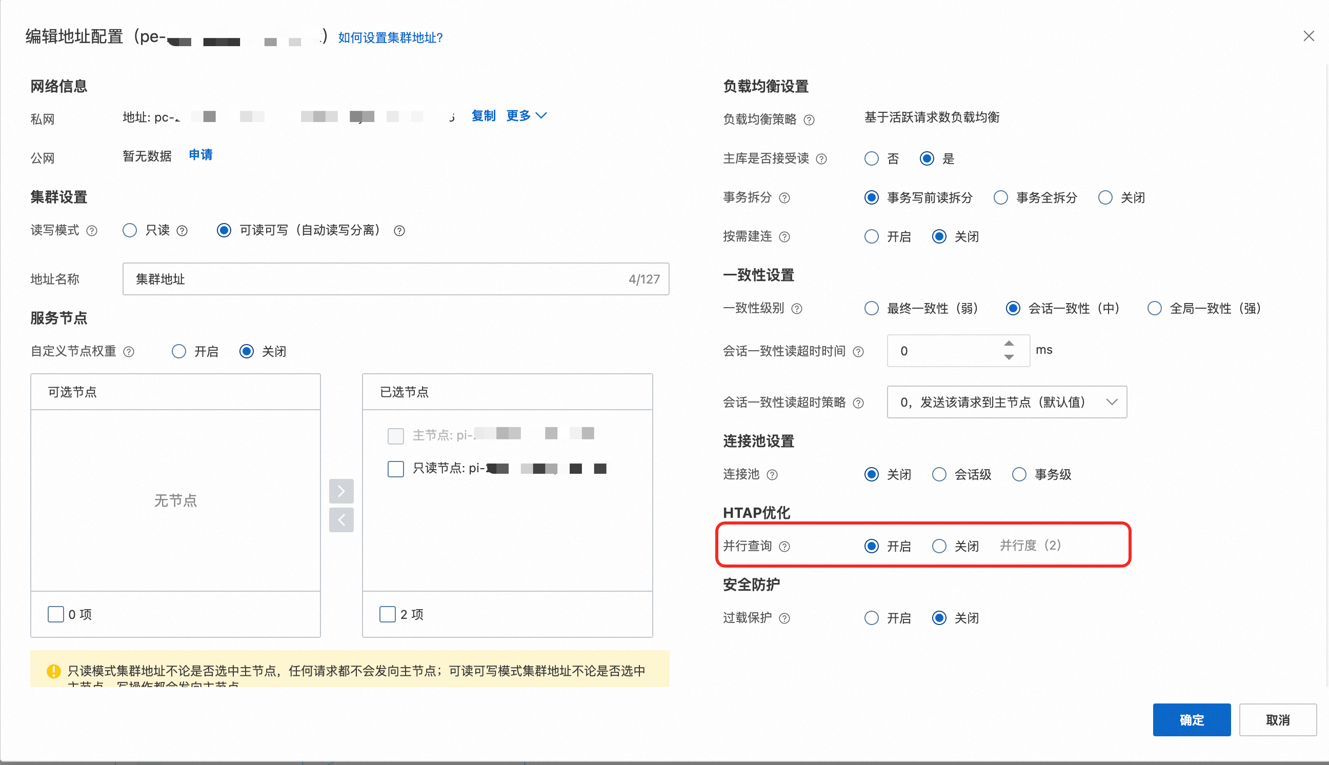The image size is (1329, 765).
Task: Increase 会话一致性读超时时间 with up arrow
Action: point(1009,343)
